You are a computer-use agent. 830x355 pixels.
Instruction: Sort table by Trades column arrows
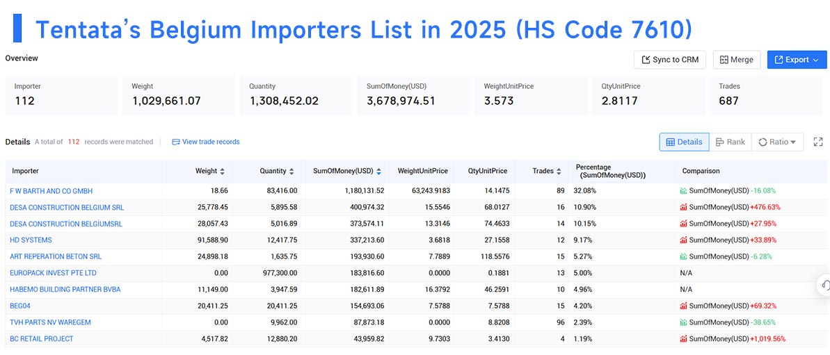pyautogui.click(x=559, y=171)
